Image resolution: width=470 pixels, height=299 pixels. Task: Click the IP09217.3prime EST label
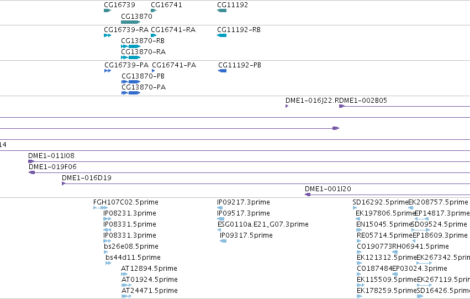(x=244, y=202)
